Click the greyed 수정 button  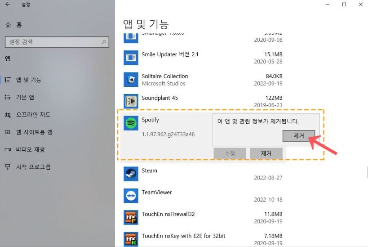pyautogui.click(x=230, y=153)
